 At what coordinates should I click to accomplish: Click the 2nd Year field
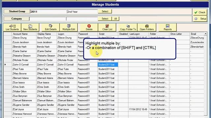[x=82, y=11]
